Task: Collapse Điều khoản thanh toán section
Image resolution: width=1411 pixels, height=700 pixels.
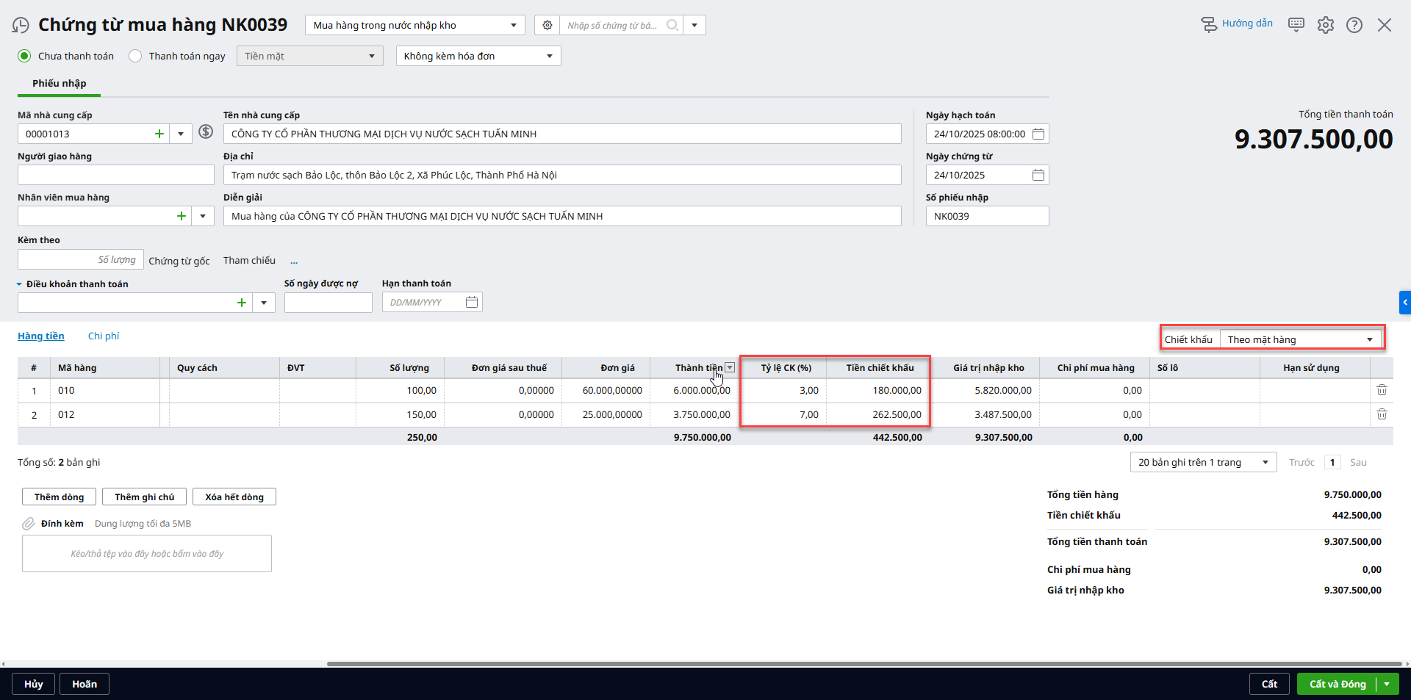Action: pyautogui.click(x=20, y=284)
